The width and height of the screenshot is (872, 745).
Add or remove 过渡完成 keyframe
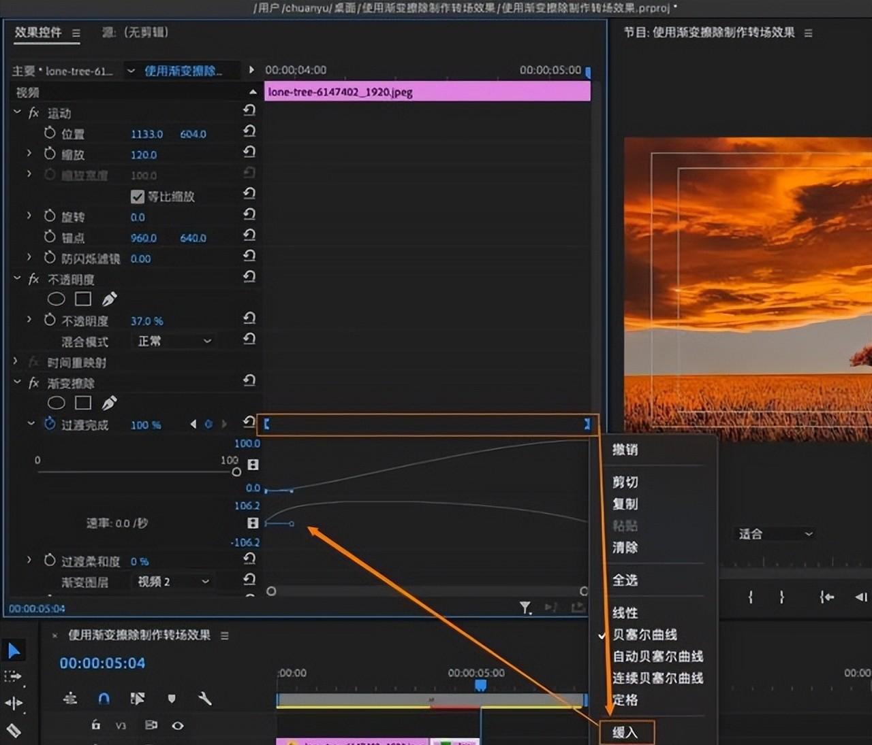click(208, 424)
